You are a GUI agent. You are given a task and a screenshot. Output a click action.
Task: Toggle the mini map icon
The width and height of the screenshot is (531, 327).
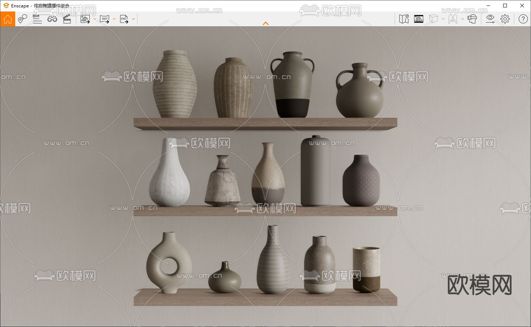pos(404,19)
